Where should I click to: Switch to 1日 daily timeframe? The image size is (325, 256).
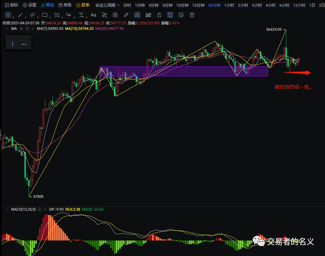tap(312, 5)
